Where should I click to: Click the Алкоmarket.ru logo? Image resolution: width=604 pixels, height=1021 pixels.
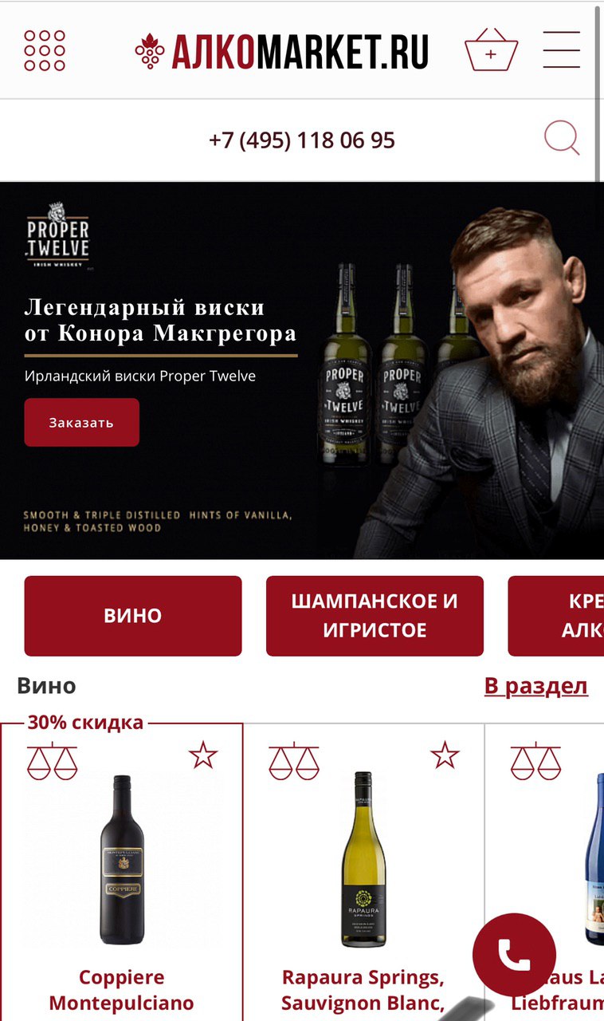282,51
